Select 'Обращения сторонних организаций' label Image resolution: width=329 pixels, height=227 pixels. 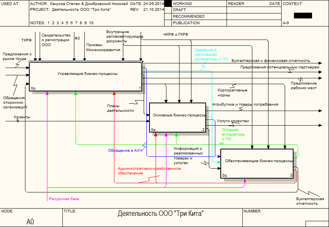point(15,103)
